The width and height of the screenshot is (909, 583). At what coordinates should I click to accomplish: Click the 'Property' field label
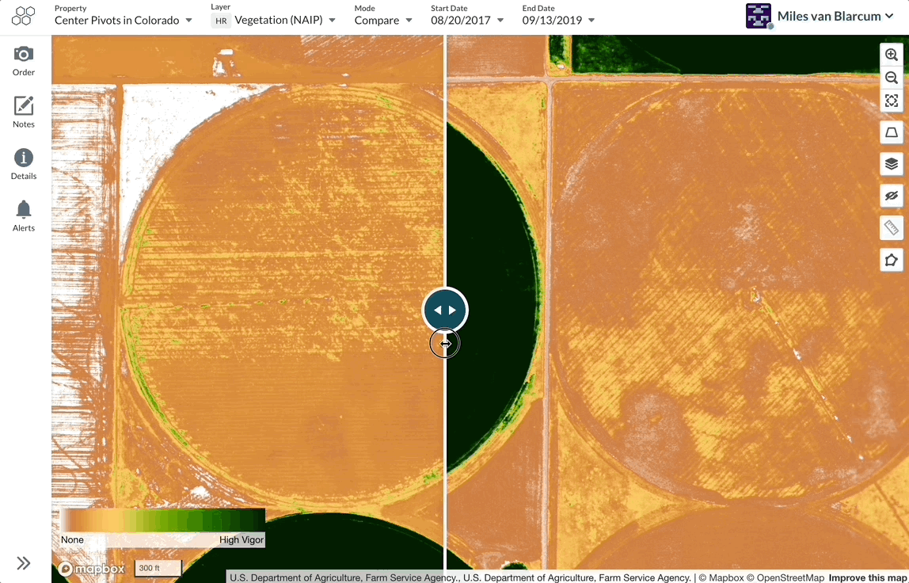(70, 8)
